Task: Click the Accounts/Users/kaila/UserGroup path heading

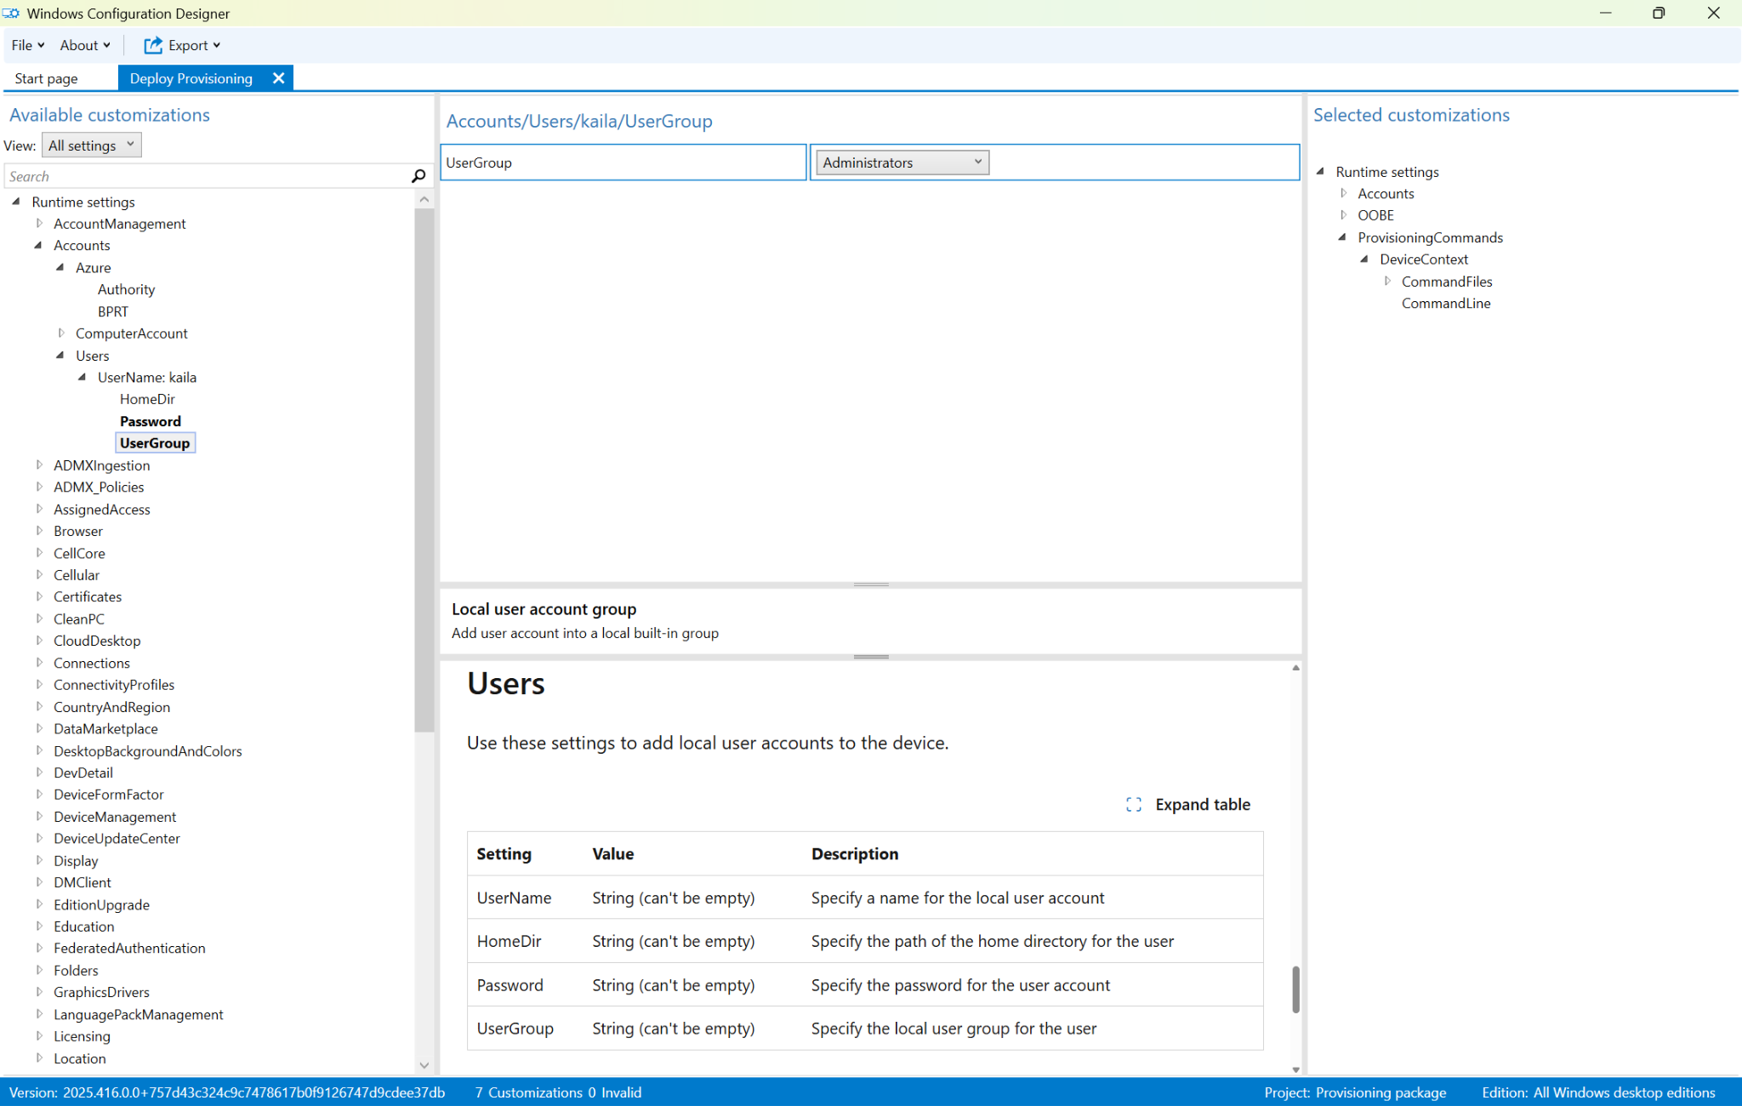Action: [x=579, y=122]
